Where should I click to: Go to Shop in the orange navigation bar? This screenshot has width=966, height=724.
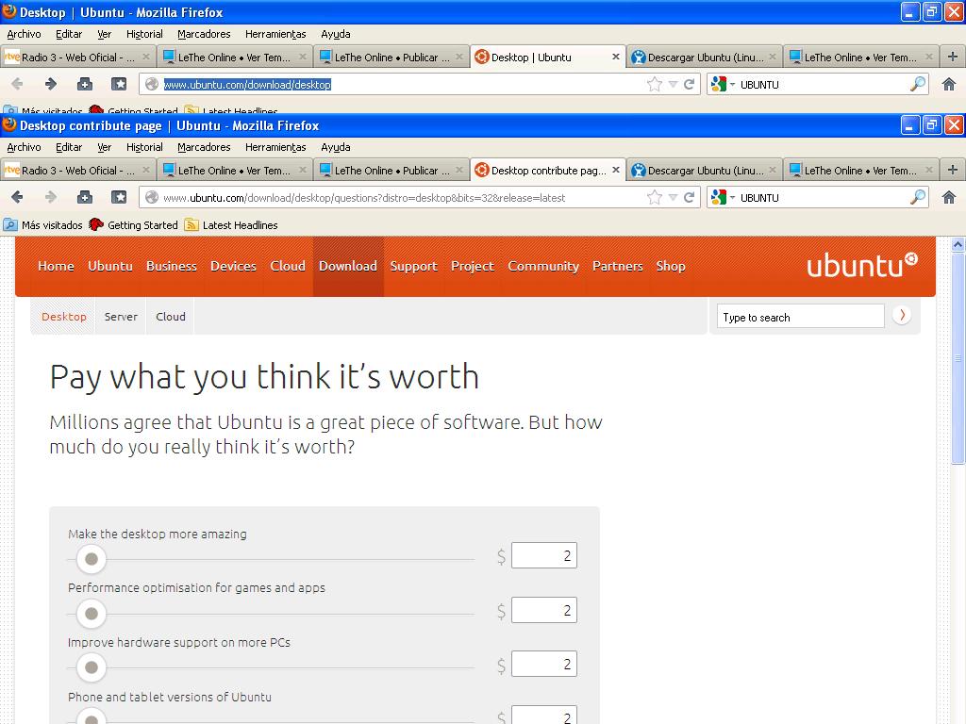click(x=671, y=266)
